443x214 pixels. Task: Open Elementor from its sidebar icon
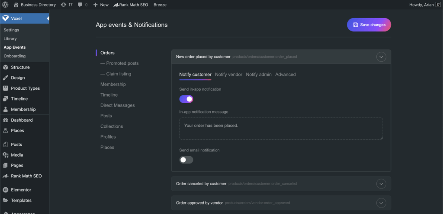pyautogui.click(x=6, y=190)
